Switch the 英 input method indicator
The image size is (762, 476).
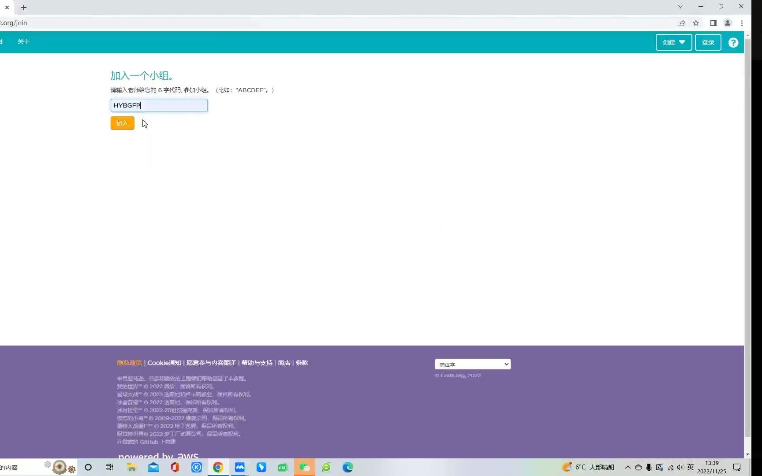pos(691,467)
